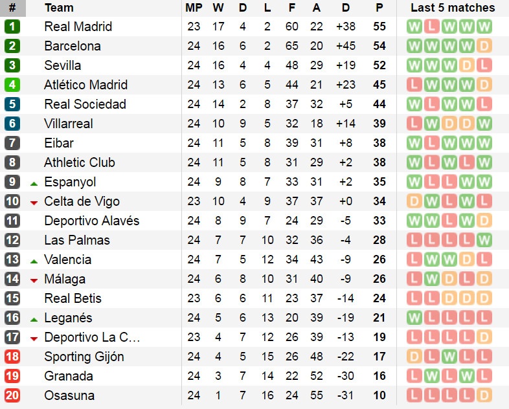Click the Last 5 matches header
Image resolution: width=509 pixels, height=409 pixels.
pos(453,8)
